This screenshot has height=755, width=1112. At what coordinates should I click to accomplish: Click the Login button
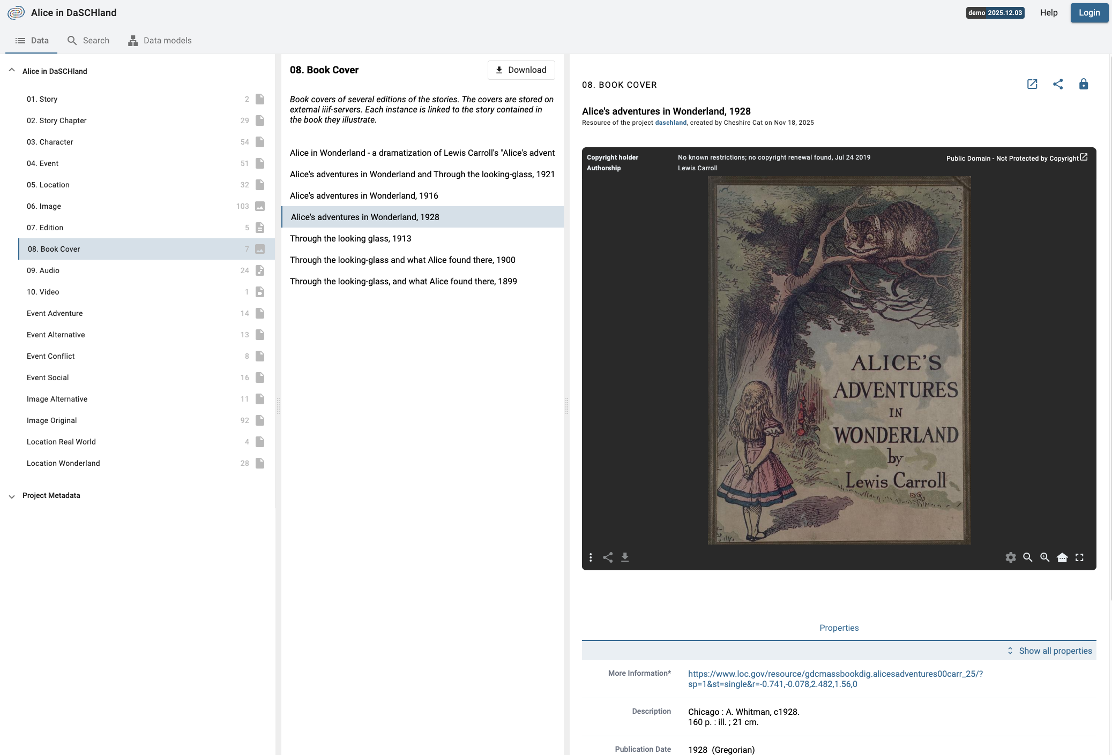coord(1089,12)
